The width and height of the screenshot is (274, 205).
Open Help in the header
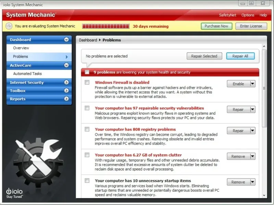[x=263, y=15]
